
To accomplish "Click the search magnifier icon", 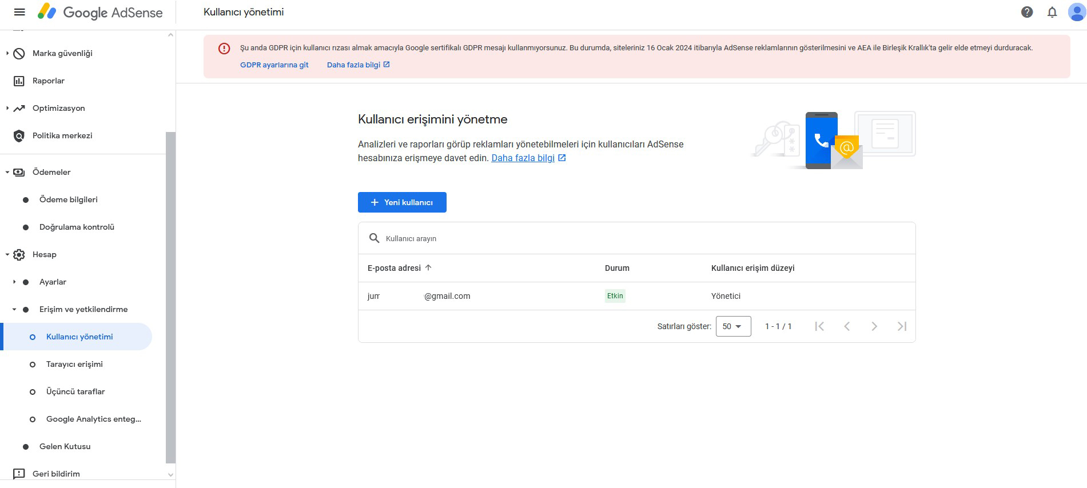I will (374, 238).
